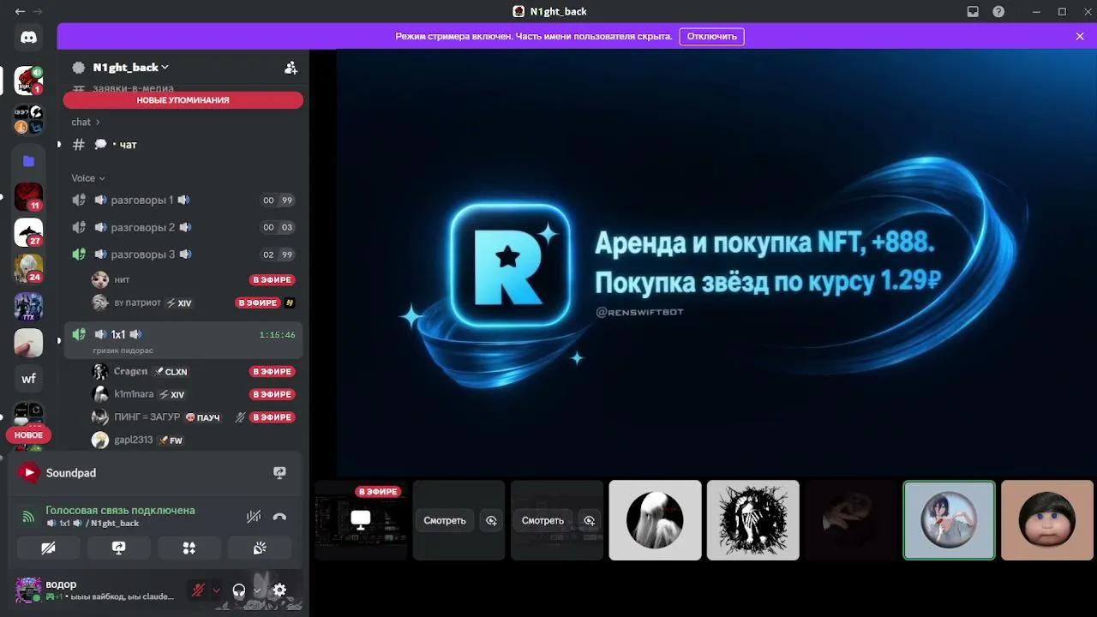Open the inbox icon in the title bar
Screen dimensions: 1097x617
[973, 11]
